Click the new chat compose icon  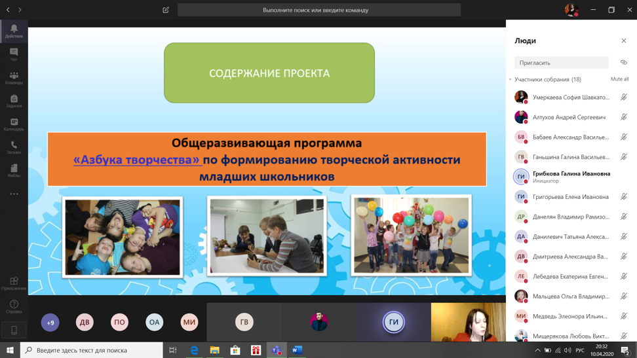coord(166,10)
